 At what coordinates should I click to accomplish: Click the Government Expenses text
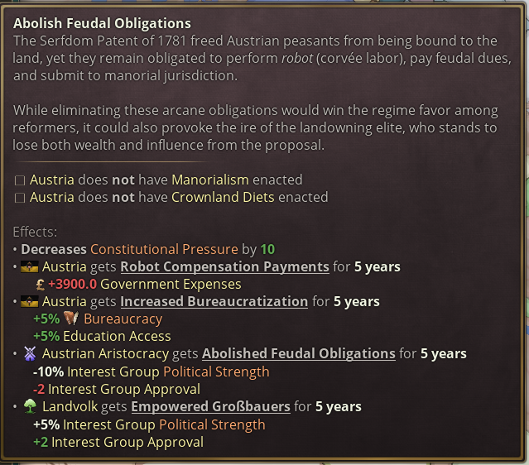point(171,285)
